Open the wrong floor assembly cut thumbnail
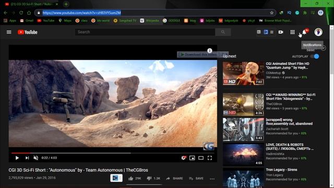 [x=243, y=130]
